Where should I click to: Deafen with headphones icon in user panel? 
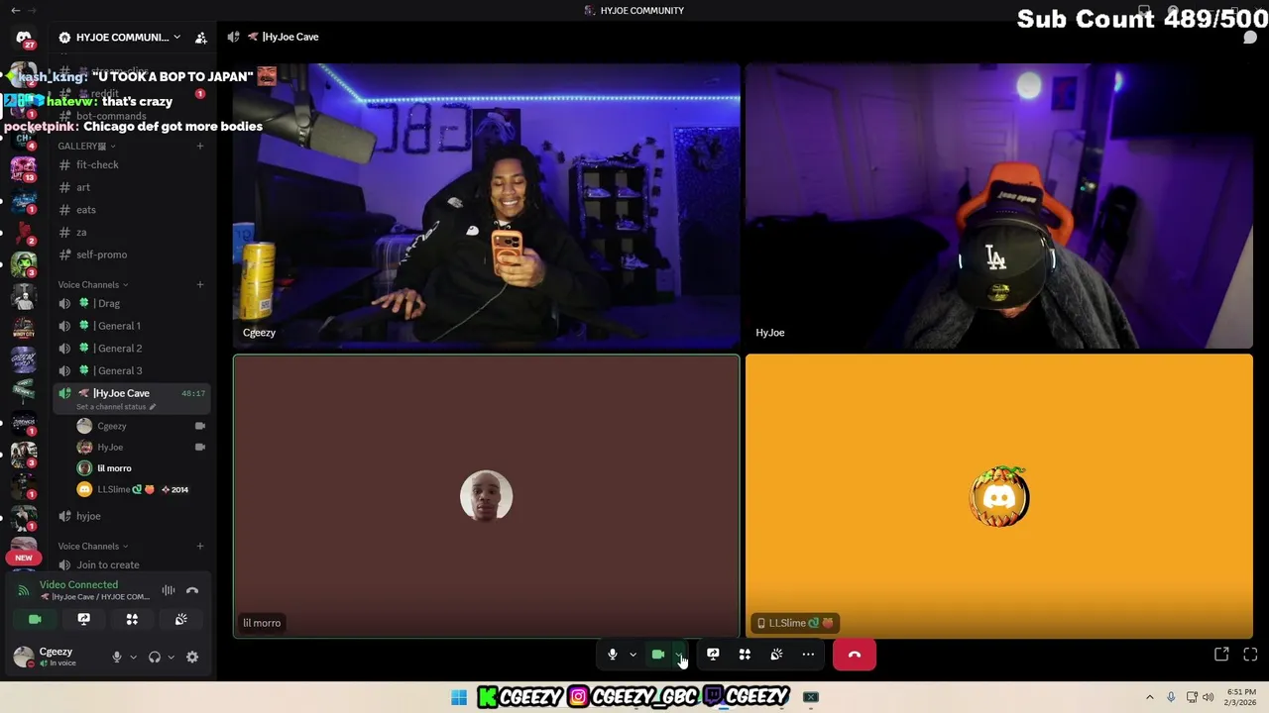tap(155, 657)
